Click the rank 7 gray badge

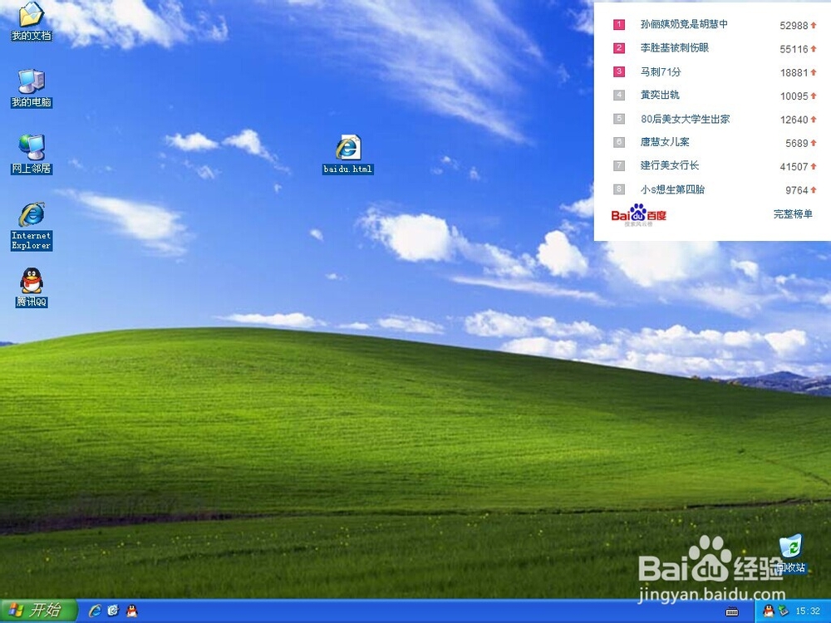[x=619, y=166]
